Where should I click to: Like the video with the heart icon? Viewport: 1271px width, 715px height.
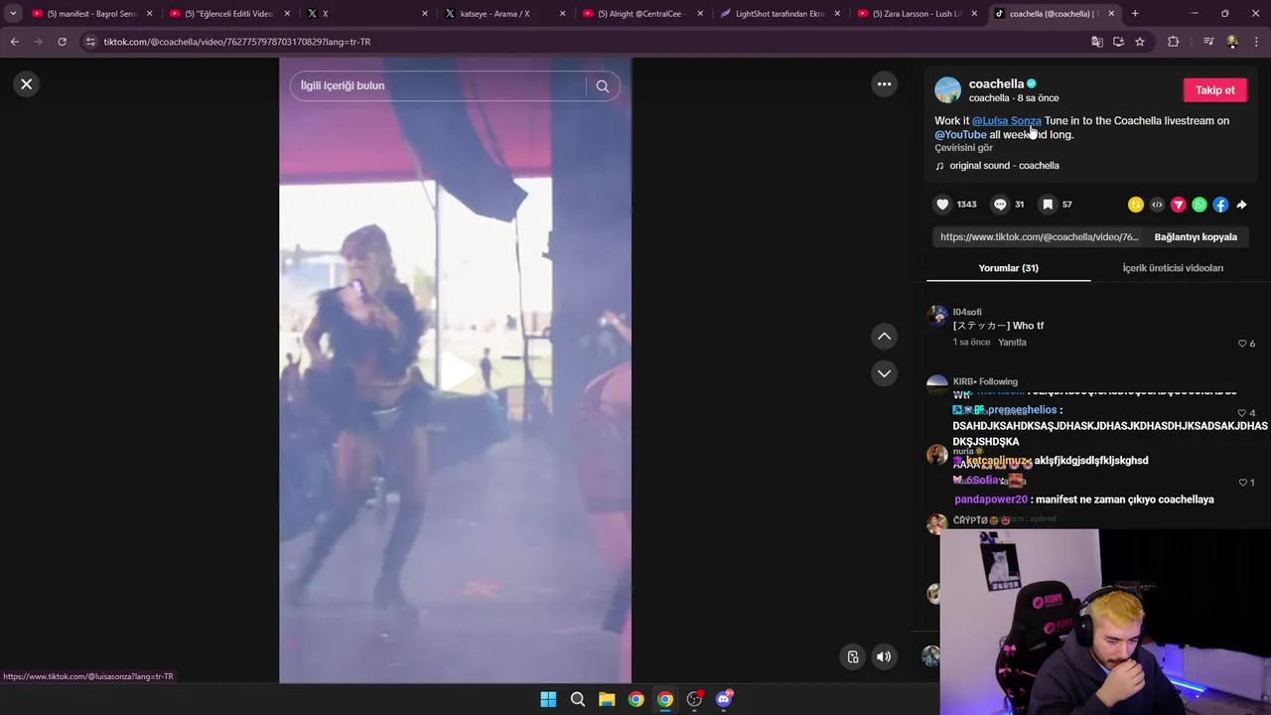tap(942, 205)
